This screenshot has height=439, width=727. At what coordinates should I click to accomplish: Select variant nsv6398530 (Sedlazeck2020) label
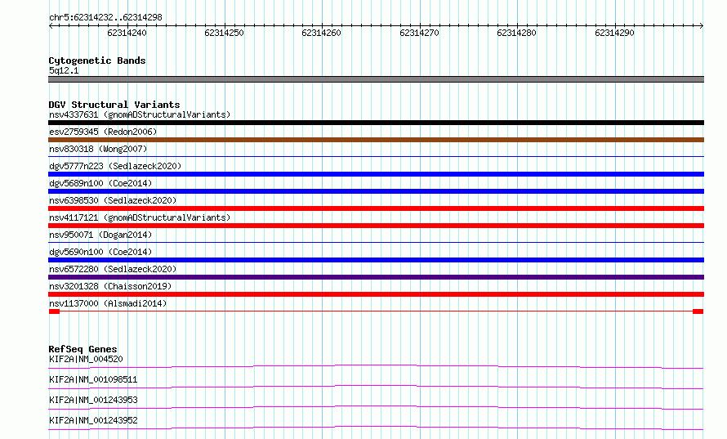pyautogui.click(x=113, y=200)
